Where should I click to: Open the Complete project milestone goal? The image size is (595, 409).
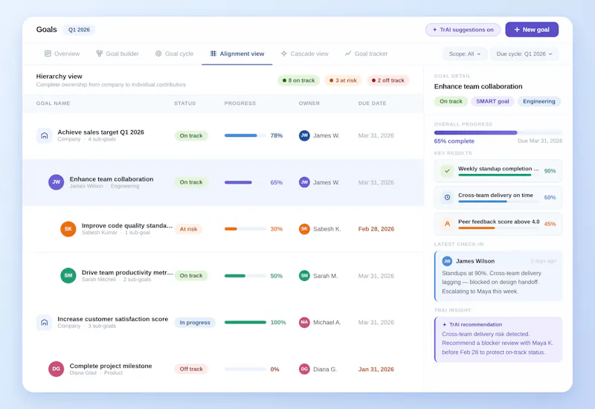point(111,366)
